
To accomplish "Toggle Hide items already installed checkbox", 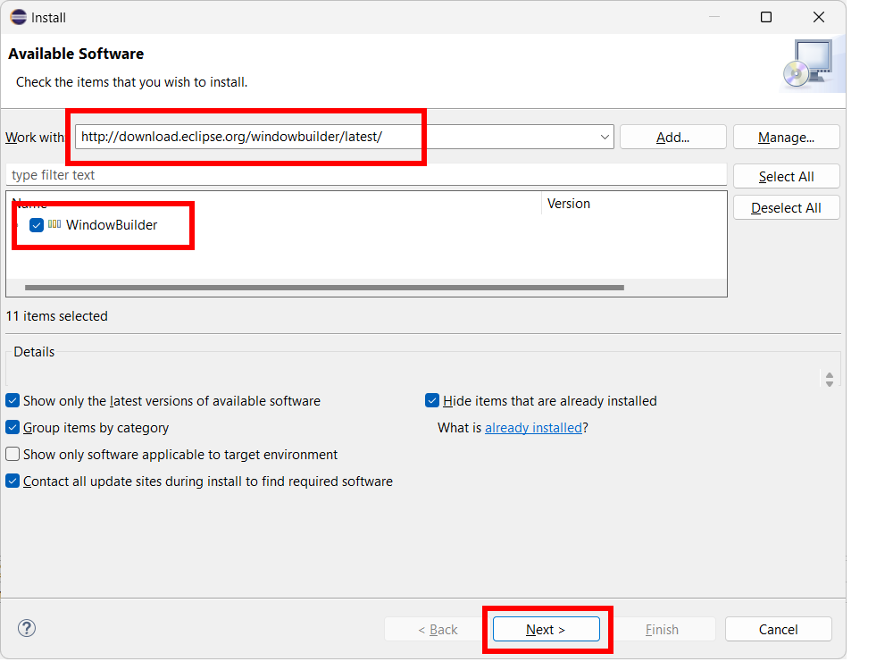I will [432, 400].
